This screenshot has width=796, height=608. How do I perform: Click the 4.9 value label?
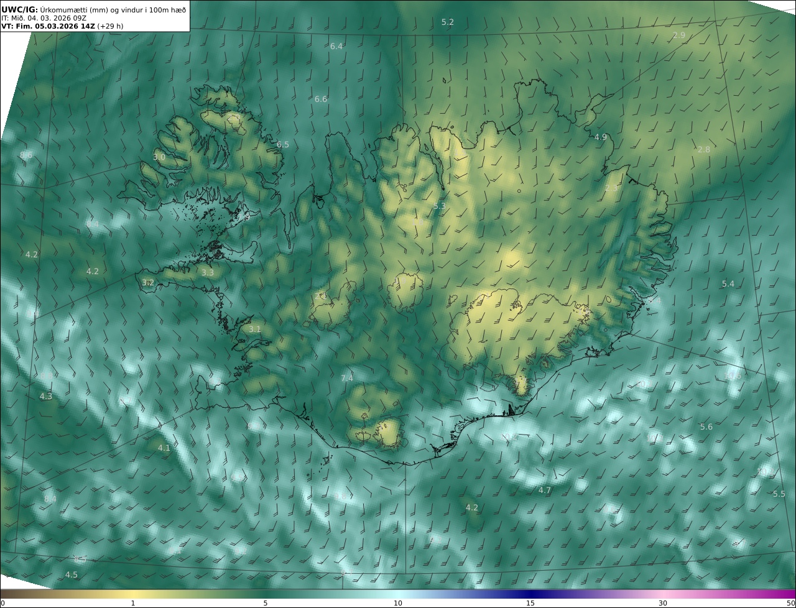(601, 137)
